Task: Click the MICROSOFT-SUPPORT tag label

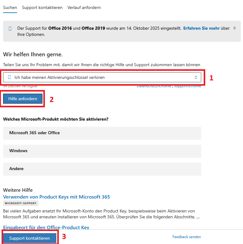Action: [x=20, y=203]
